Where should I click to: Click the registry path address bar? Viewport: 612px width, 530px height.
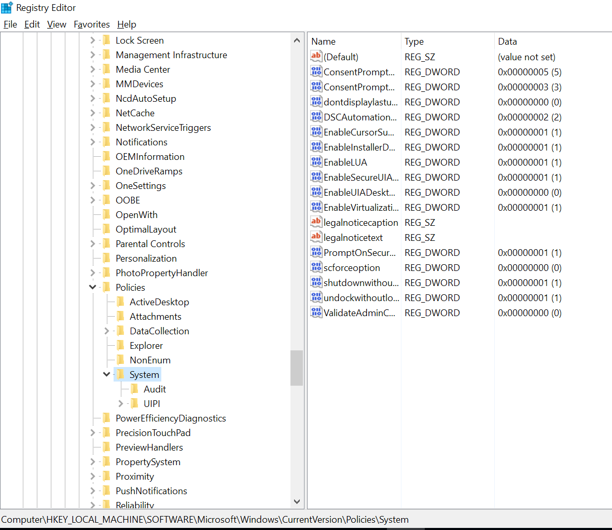[306, 520]
